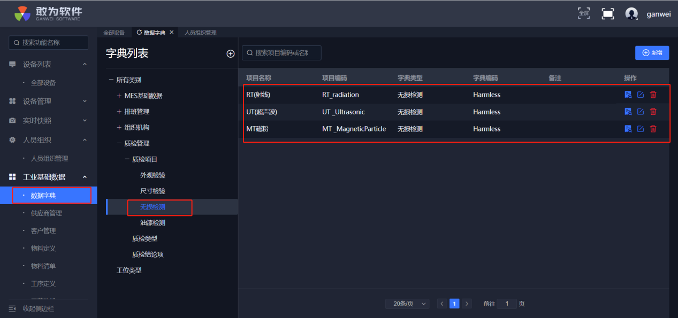
Task: Focus the 搜索项目编码或名称 search field
Action: click(x=281, y=53)
